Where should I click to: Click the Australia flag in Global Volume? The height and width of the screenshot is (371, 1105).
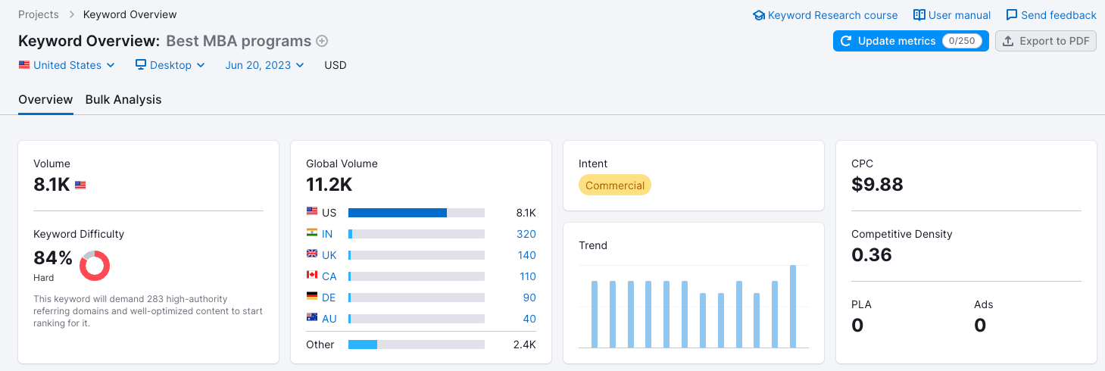[x=312, y=318]
